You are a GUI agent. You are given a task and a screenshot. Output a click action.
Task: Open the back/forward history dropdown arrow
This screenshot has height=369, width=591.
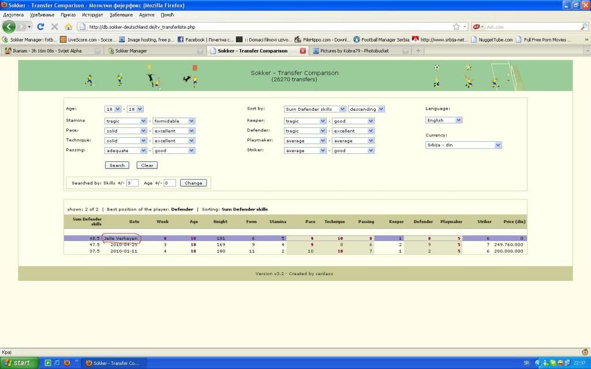[29, 27]
